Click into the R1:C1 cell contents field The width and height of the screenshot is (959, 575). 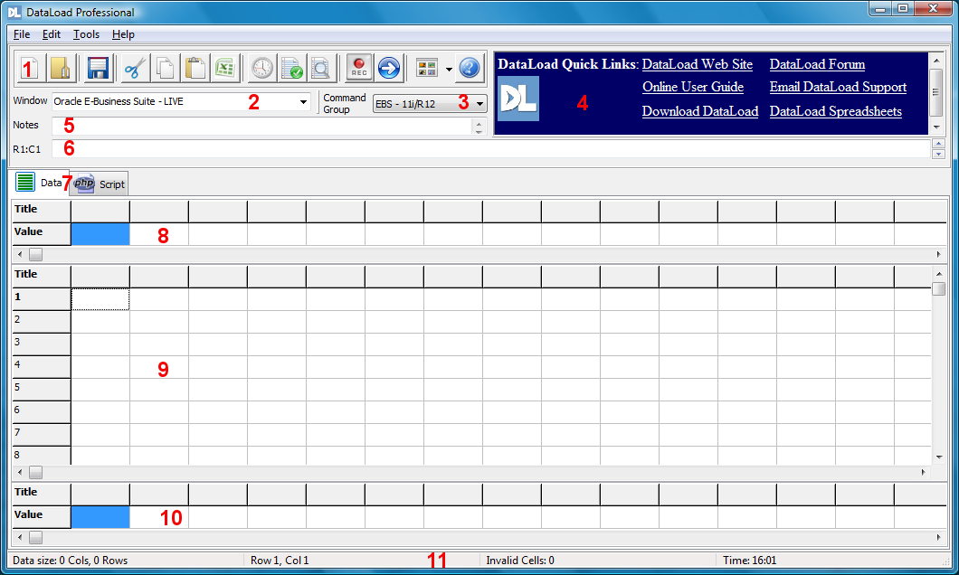tap(491, 149)
